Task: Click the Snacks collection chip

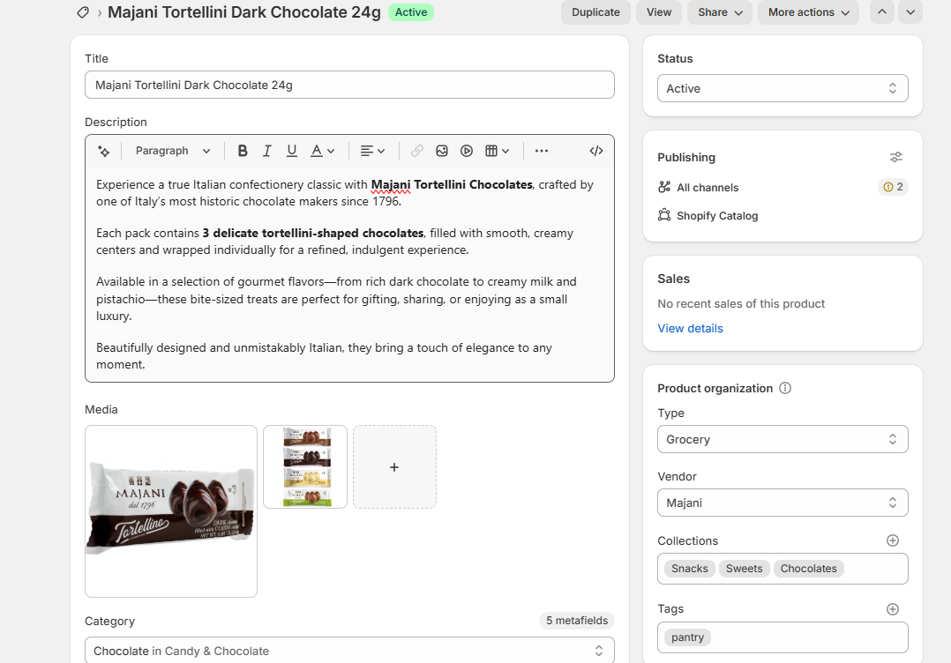Action: click(x=690, y=569)
